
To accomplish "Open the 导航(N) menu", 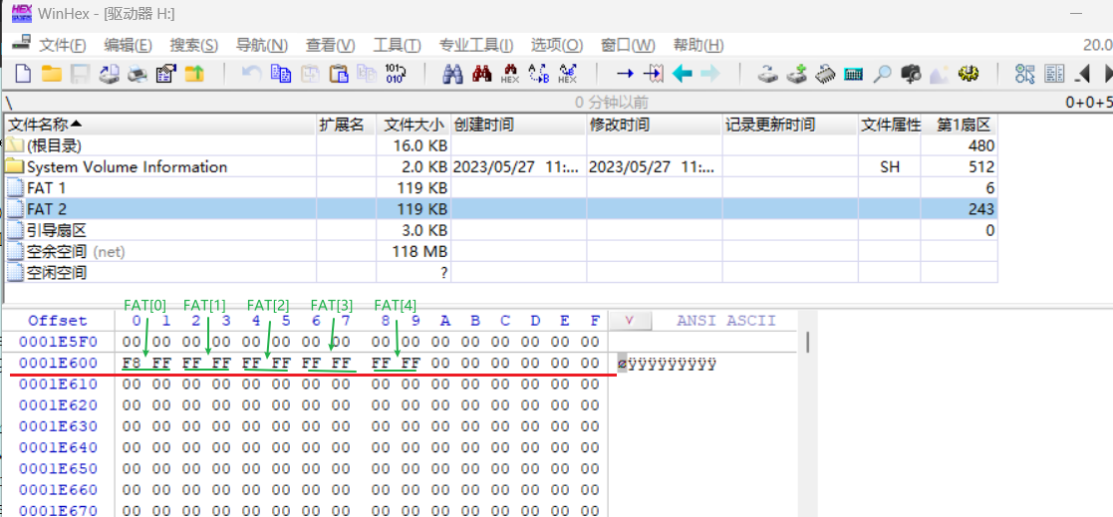I will tap(261, 46).
